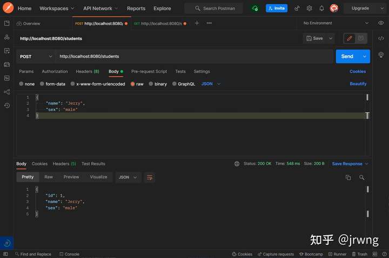389x258 pixels.
Task: Add a new request tab with plus icon
Action: (x=197, y=23)
